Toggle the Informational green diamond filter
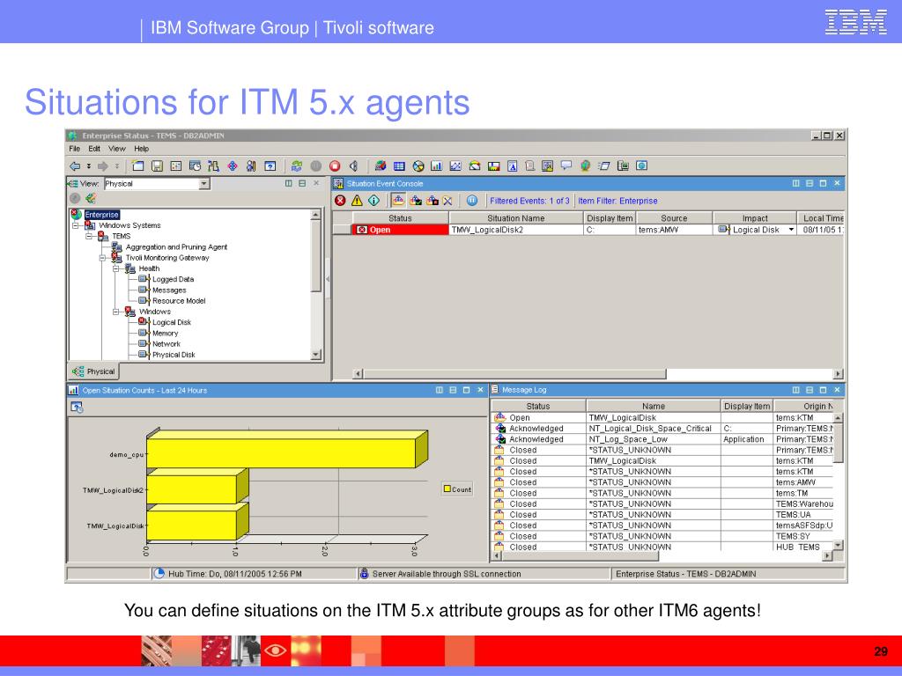Image resolution: width=902 pixels, height=676 pixels. (x=373, y=201)
